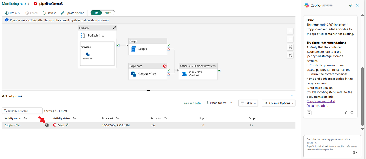
Task: Open the Column Options dropdown
Action: [278, 103]
